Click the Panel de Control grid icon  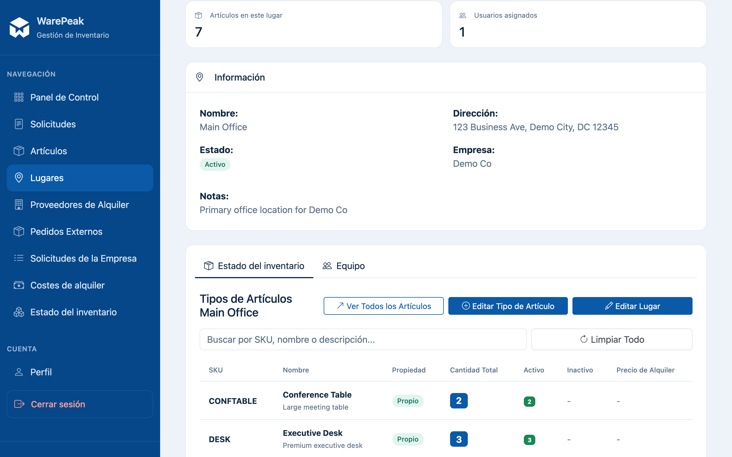19,97
